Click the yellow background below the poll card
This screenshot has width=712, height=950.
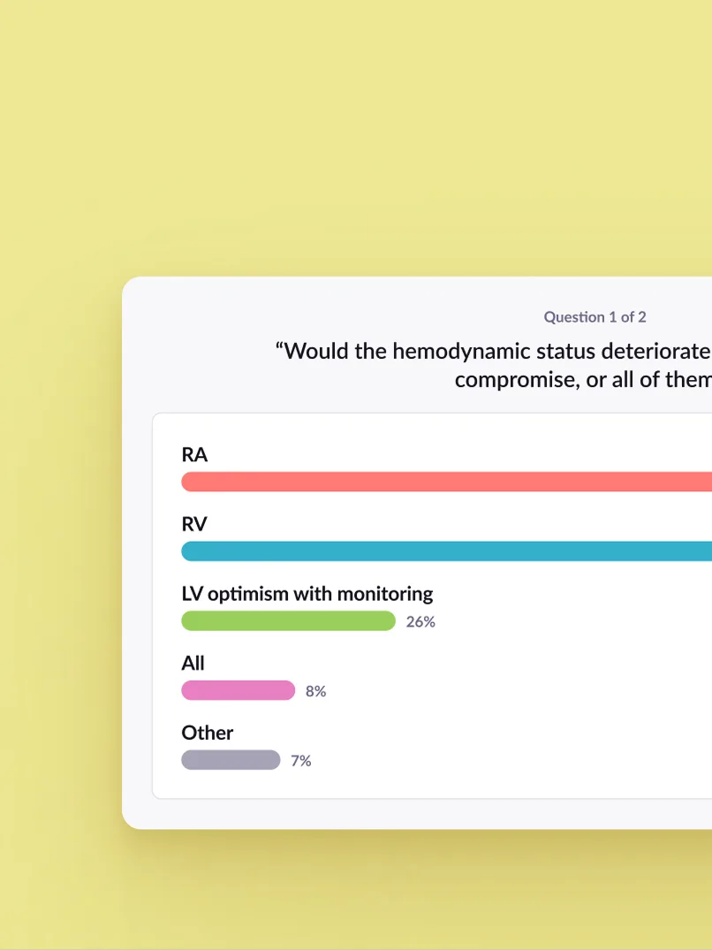(353, 893)
